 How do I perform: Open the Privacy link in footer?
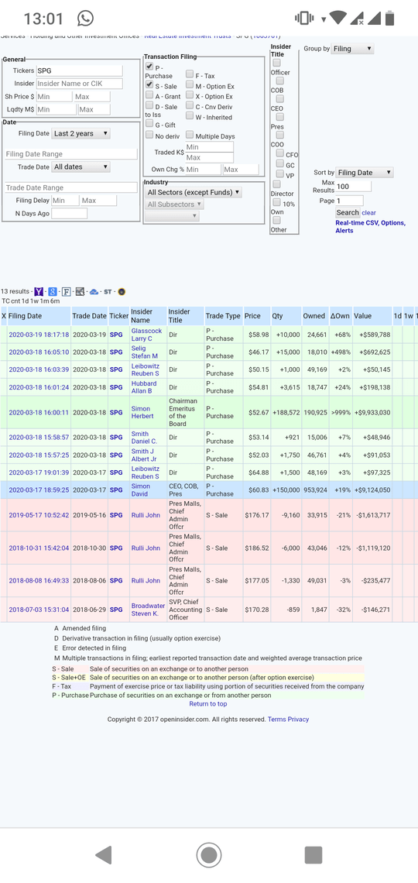(x=298, y=719)
